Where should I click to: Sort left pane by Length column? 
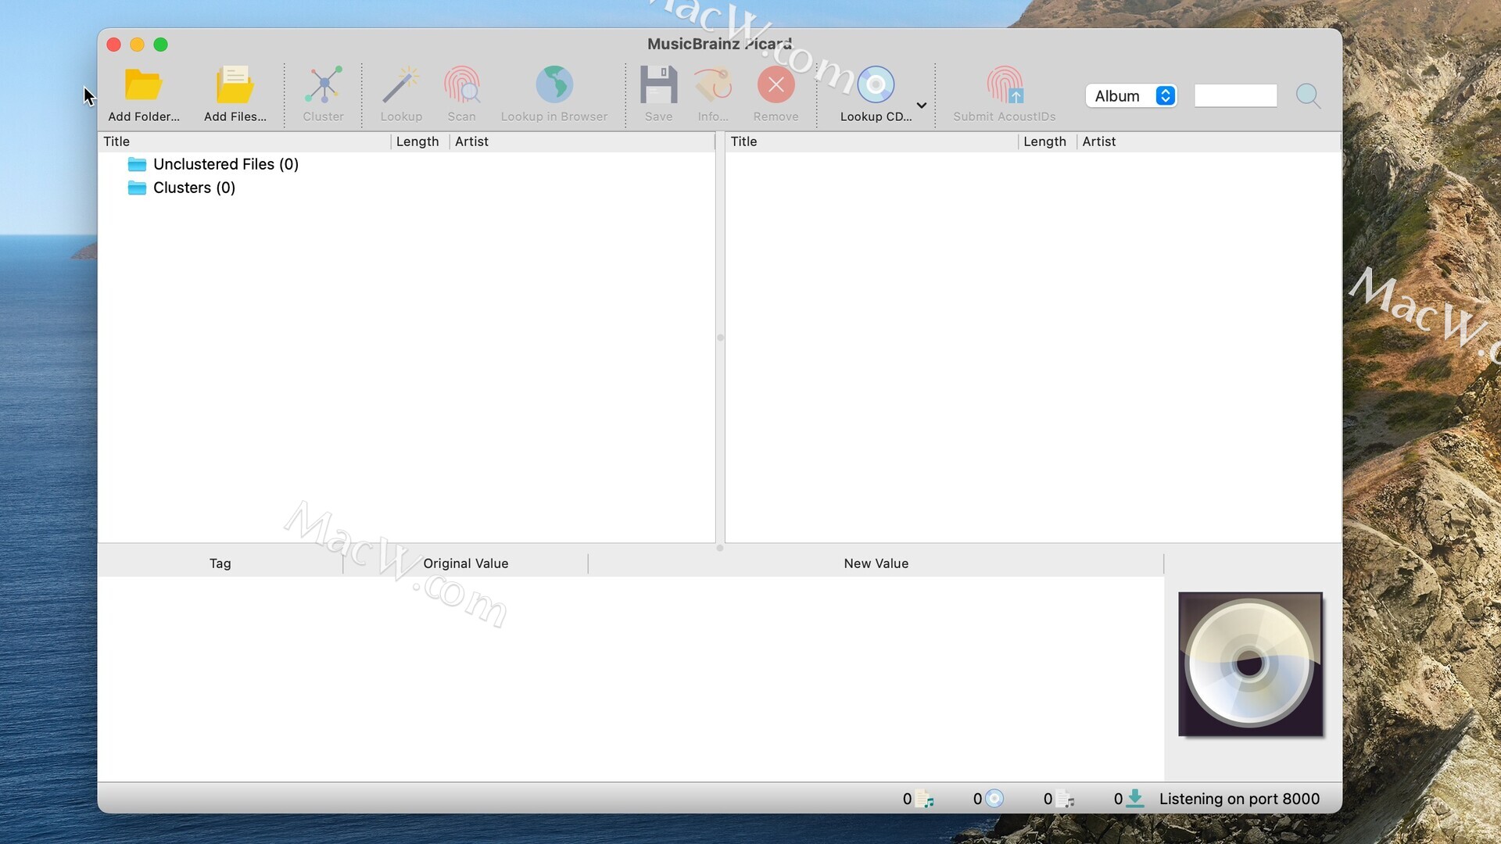click(420, 141)
